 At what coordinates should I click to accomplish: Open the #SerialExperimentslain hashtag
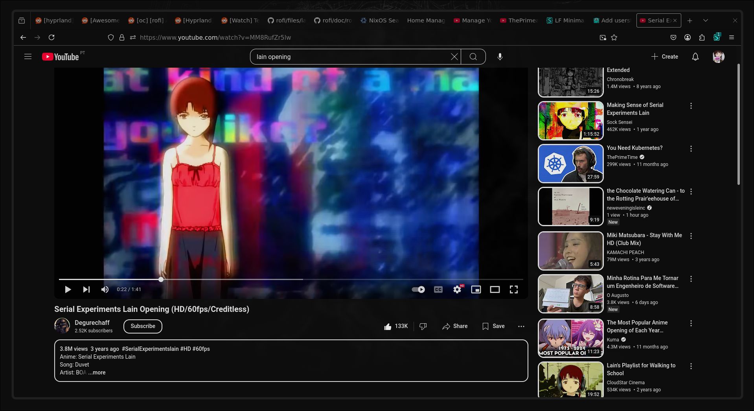click(x=150, y=349)
